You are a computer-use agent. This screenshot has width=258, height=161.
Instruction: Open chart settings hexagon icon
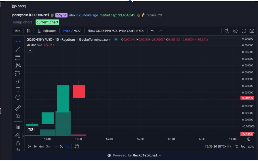(235, 31)
